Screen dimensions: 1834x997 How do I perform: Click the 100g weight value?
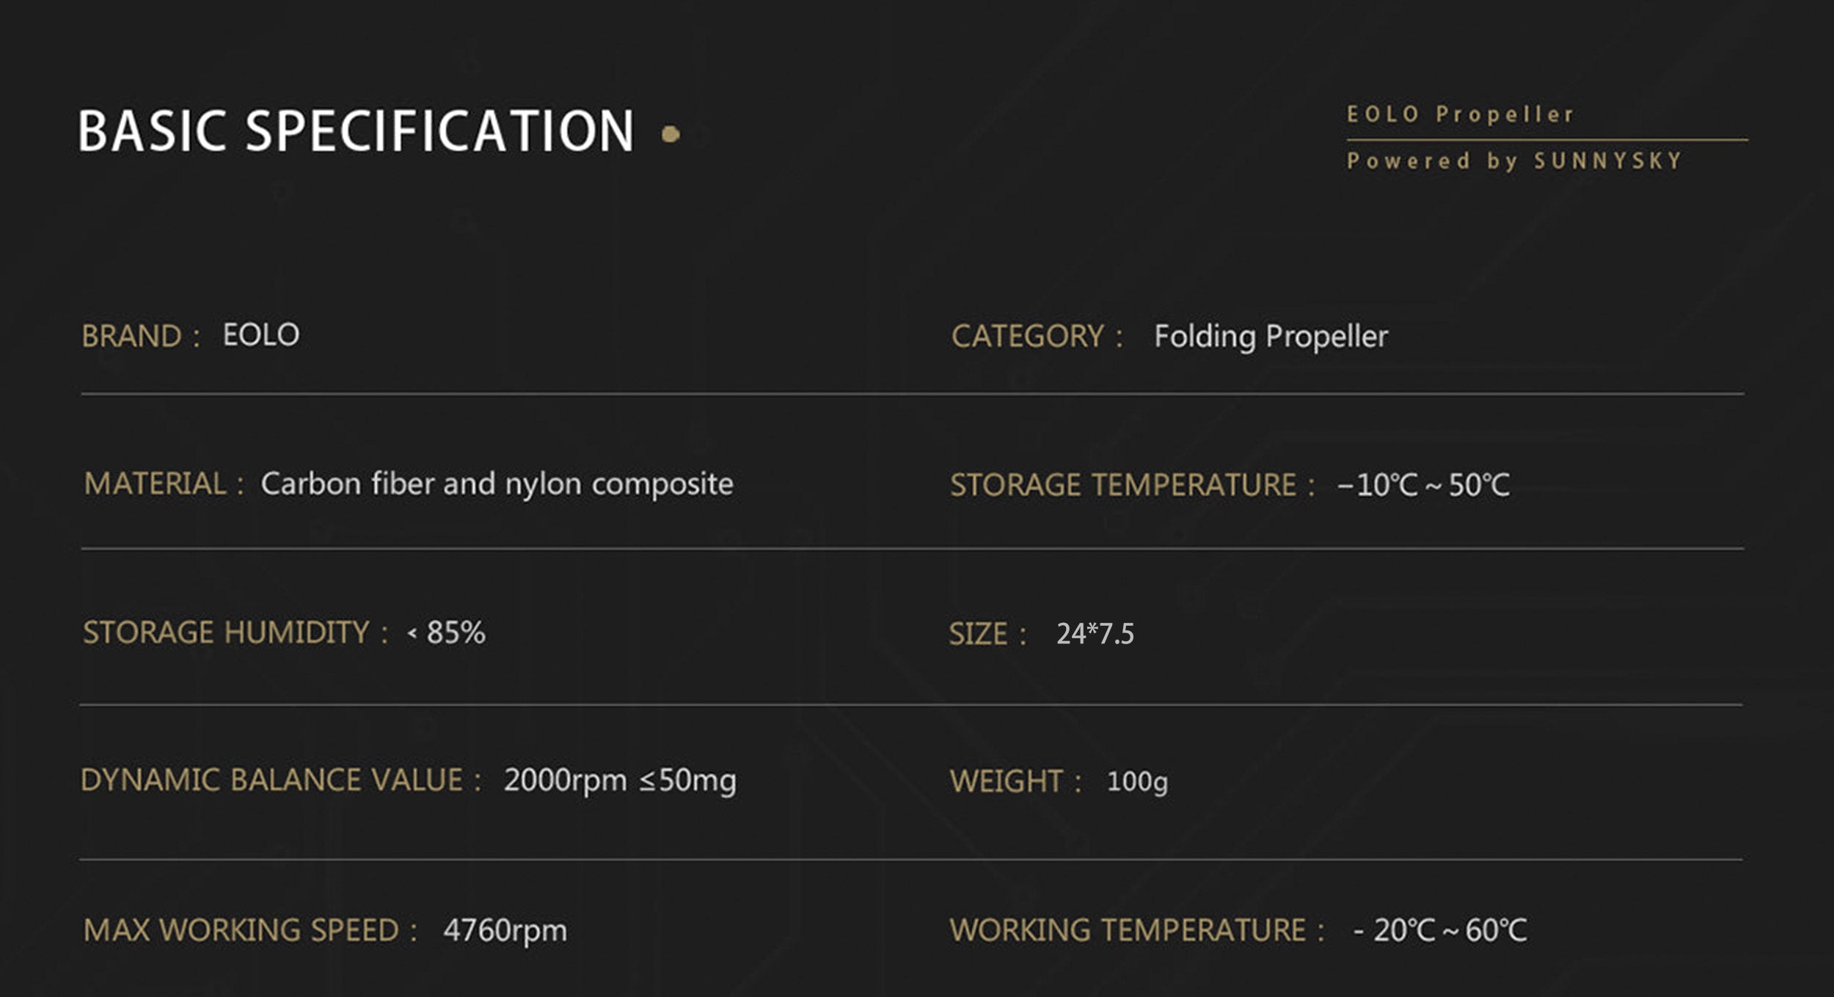coord(1137,782)
